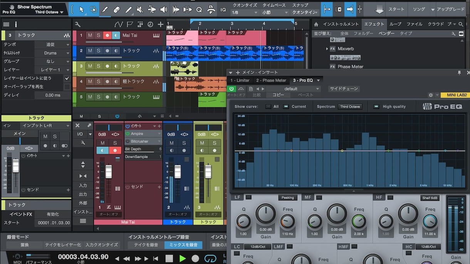Image resolution: width=470 pixels, height=264 pixels.
Task: Select the Mute tool
Action: (x=140, y=9)
